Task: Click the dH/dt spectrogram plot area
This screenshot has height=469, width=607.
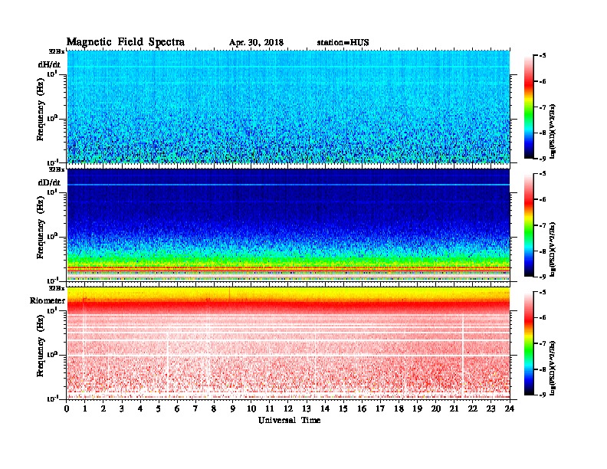Action: point(288,107)
